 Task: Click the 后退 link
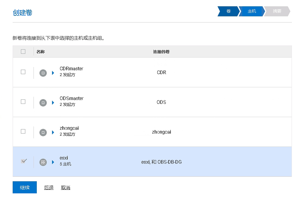(x=49, y=188)
